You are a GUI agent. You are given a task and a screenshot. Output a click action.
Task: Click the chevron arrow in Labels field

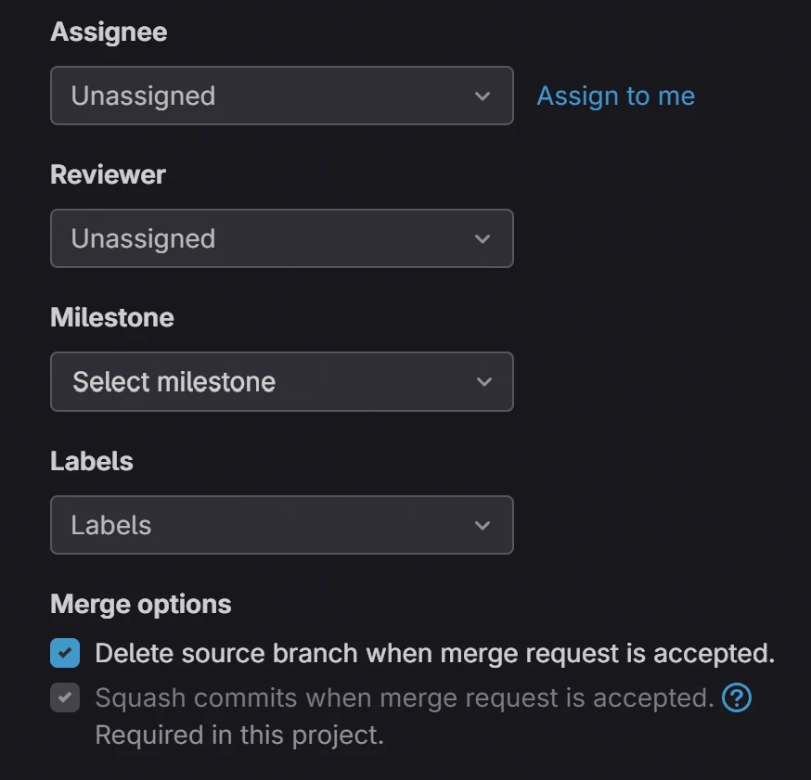tap(483, 525)
